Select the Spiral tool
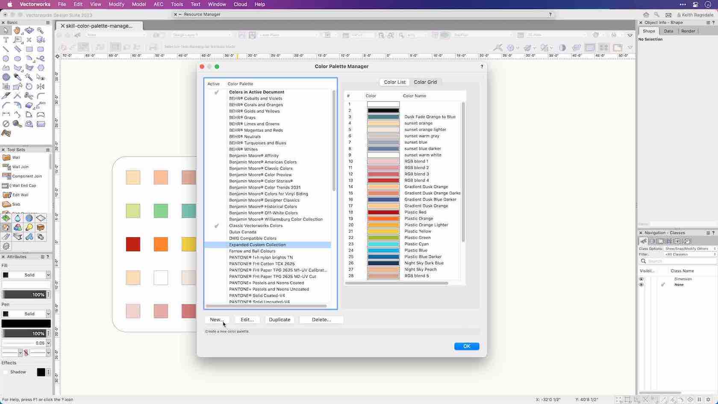Viewport: 718px width, 404px height. (6, 77)
